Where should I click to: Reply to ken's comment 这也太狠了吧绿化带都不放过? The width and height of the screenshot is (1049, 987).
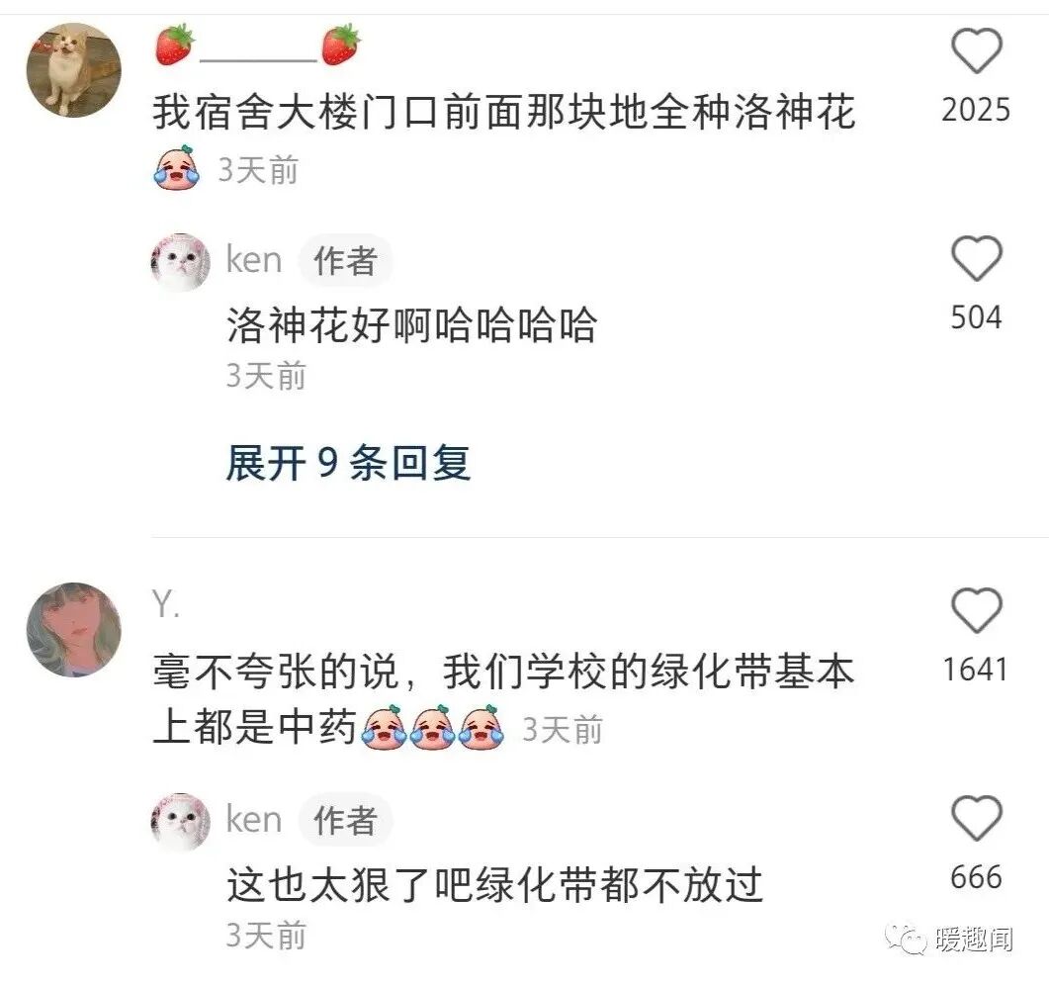tap(494, 884)
